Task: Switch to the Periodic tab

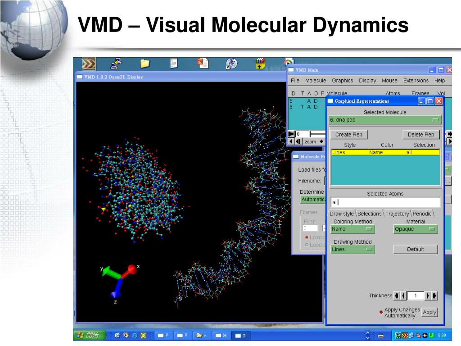Action: click(422, 214)
